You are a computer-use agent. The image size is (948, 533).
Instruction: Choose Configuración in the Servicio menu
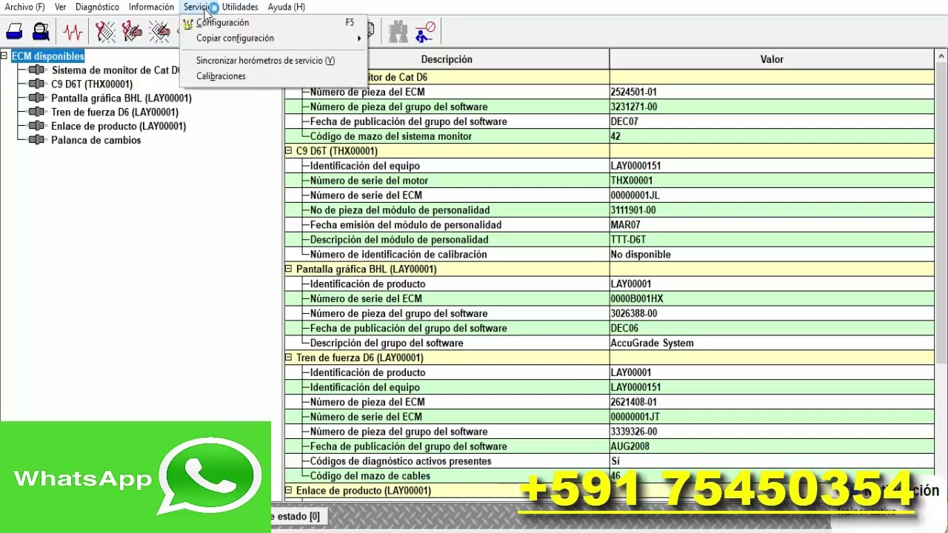click(273, 23)
